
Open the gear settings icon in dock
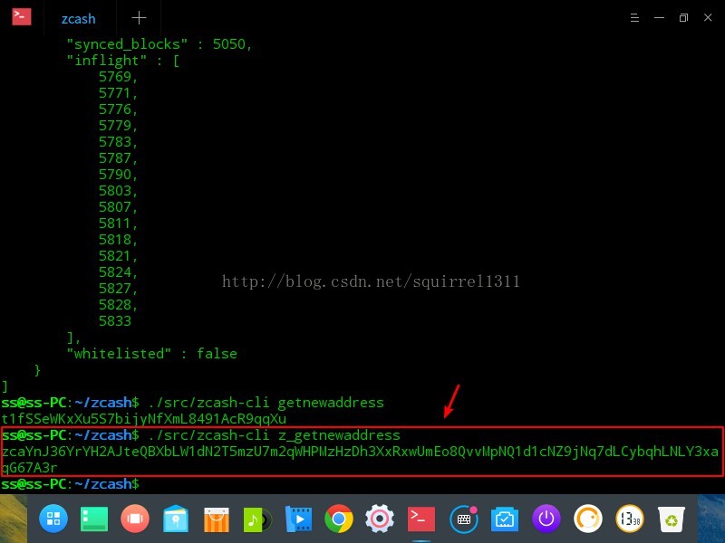click(380, 519)
